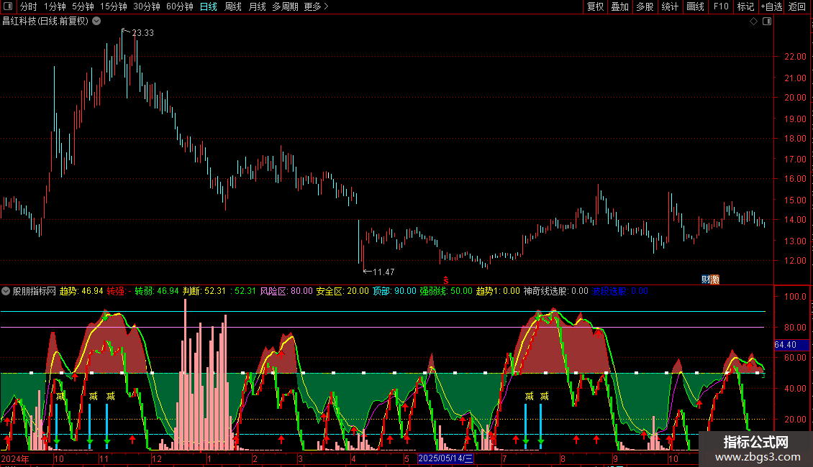Toggle 叠加 overlay mode
Viewport: 813px width, 467px height.
coord(619,6)
